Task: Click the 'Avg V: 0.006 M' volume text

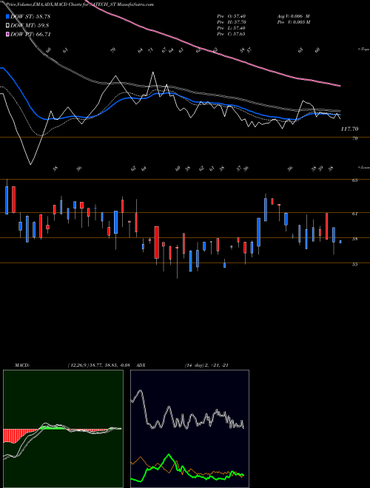Action: (x=293, y=16)
